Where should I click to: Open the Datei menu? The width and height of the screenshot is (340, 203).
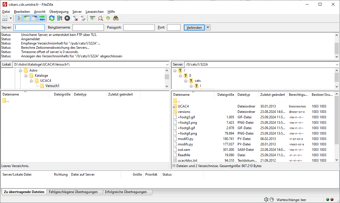point(6,12)
